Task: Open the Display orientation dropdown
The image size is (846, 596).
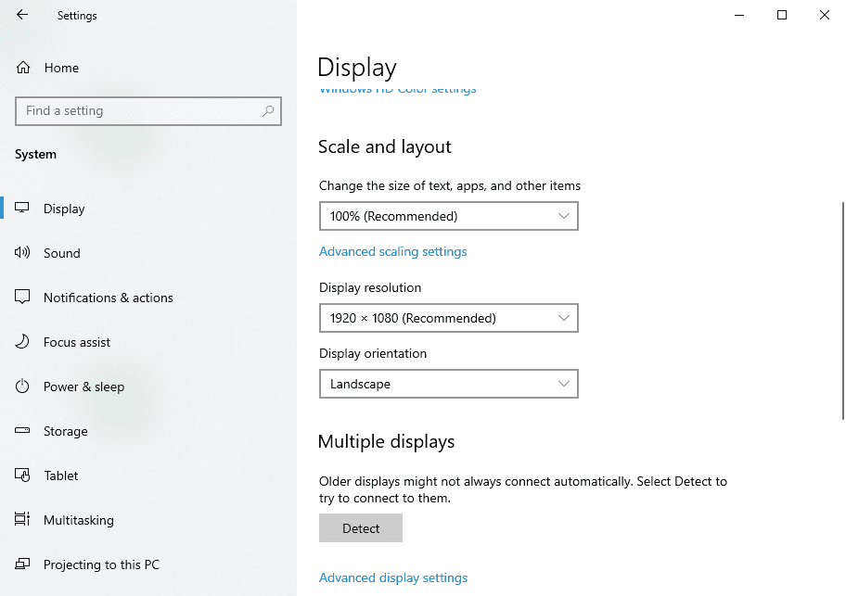Action: 449,384
